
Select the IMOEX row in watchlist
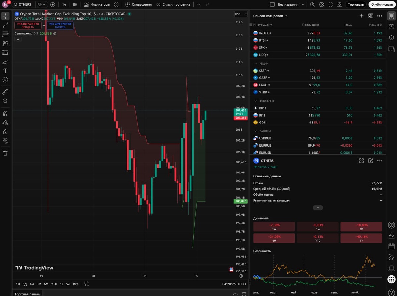(318, 33)
